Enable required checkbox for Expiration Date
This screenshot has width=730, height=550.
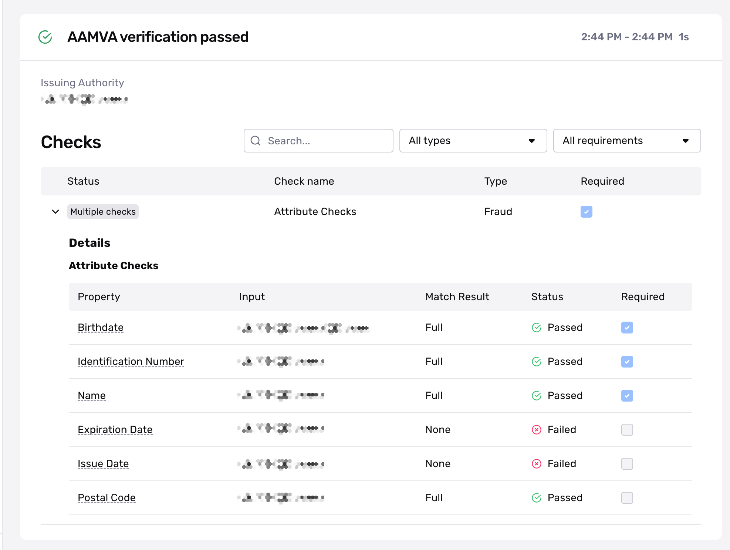[x=627, y=430]
